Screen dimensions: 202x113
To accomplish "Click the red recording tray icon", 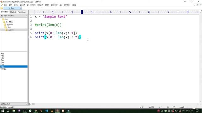I will [x=158, y=111].
